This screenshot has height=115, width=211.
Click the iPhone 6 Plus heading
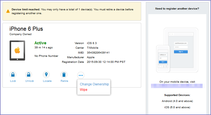click(x=26, y=29)
